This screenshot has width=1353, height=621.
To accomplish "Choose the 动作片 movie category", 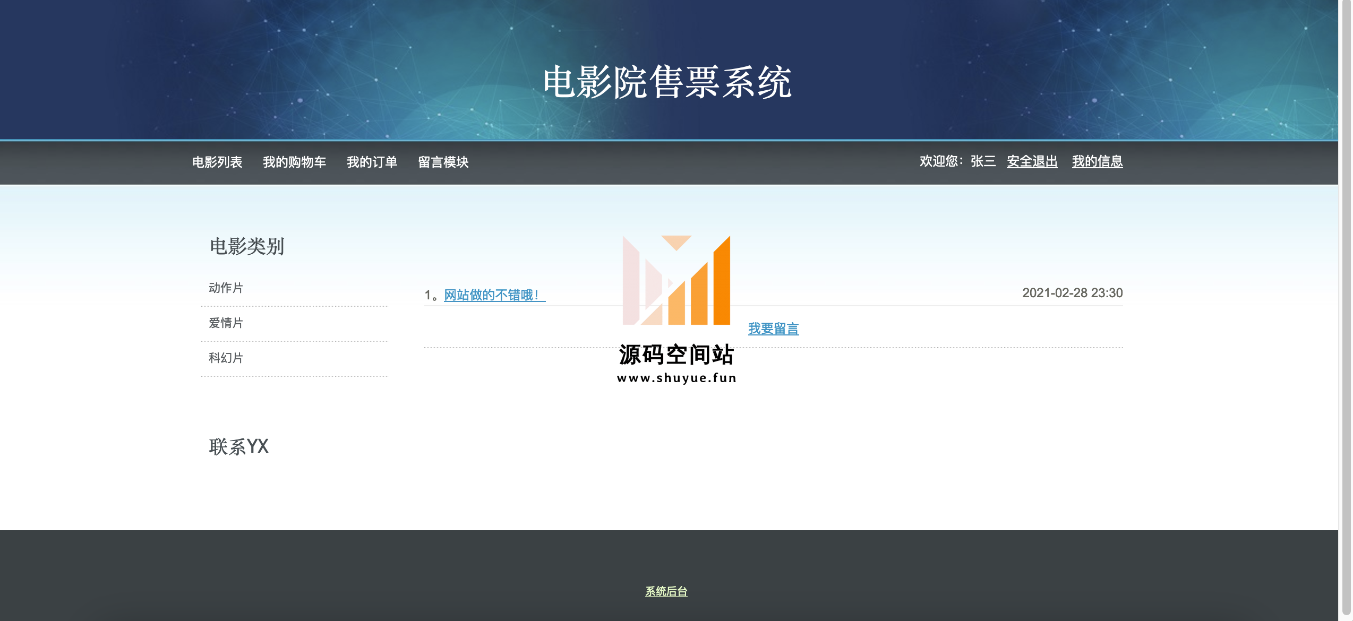I will 226,288.
